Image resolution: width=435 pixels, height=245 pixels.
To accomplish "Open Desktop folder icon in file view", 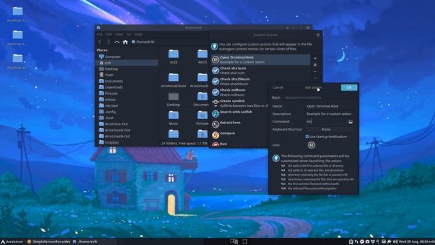I will pos(173,99).
